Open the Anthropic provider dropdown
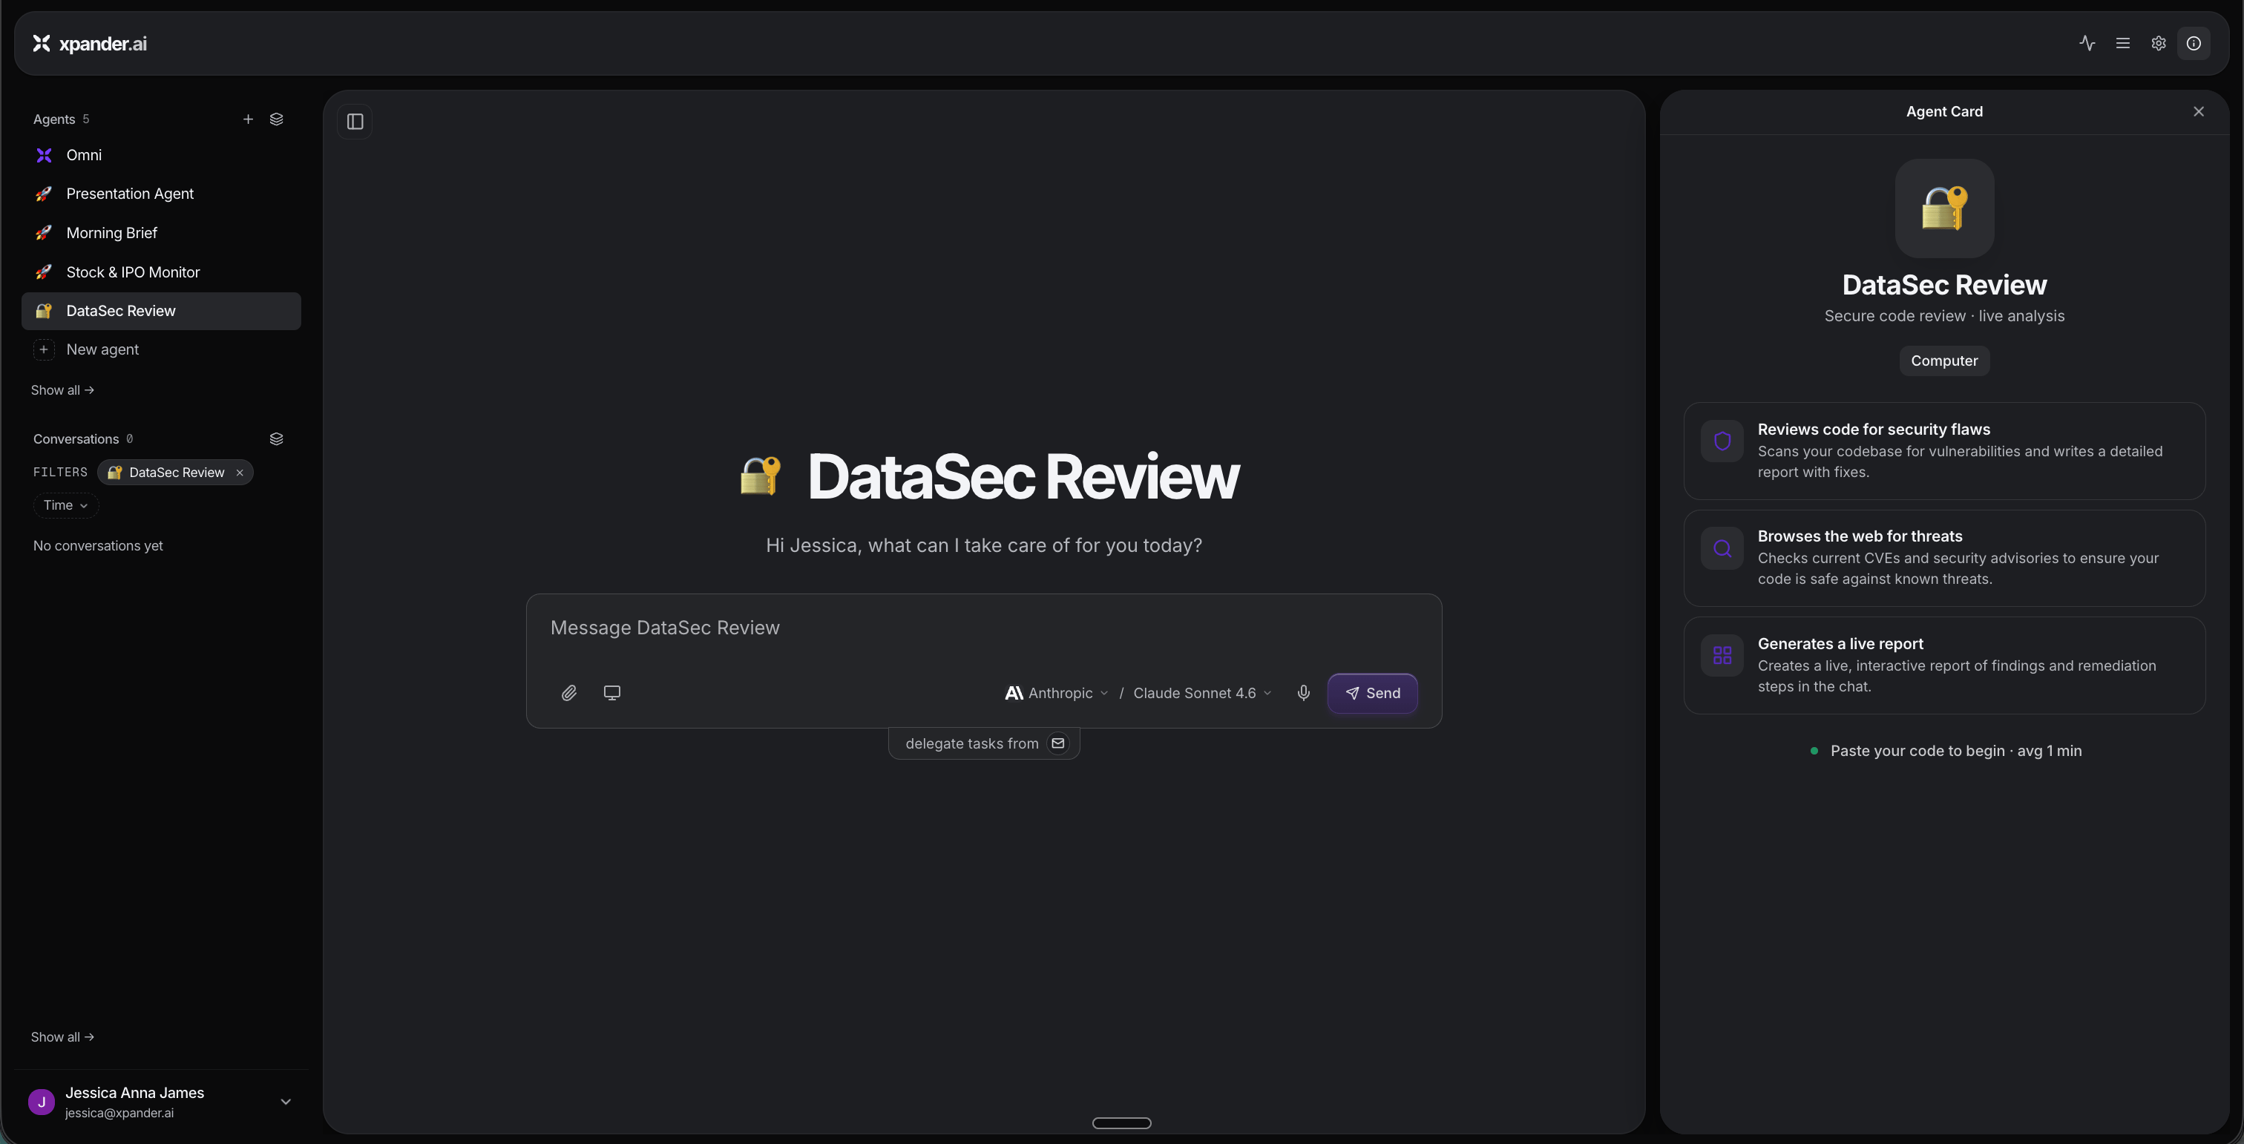The height and width of the screenshot is (1144, 2244). (1057, 693)
